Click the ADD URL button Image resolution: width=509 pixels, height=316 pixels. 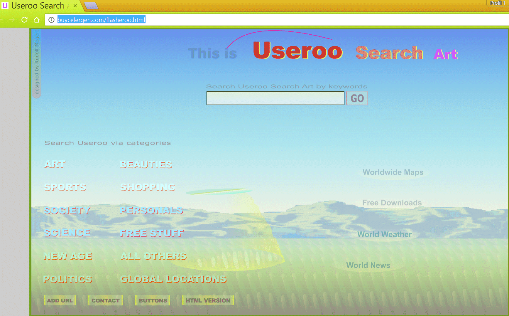[x=60, y=300]
